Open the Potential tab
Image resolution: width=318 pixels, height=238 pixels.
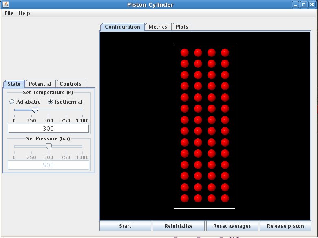pos(40,84)
